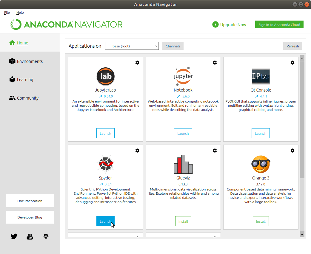Screen dimensions: 311x254
Task: Click the Upgrade Now link
Action: [x=233, y=25]
